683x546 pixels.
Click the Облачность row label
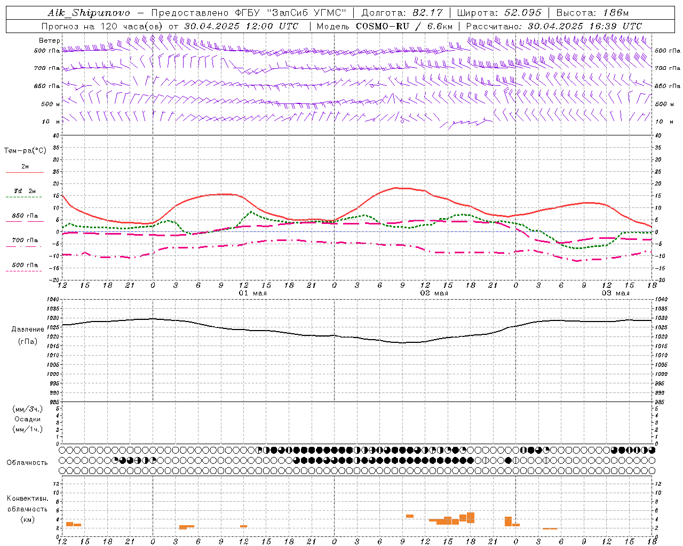tap(27, 462)
